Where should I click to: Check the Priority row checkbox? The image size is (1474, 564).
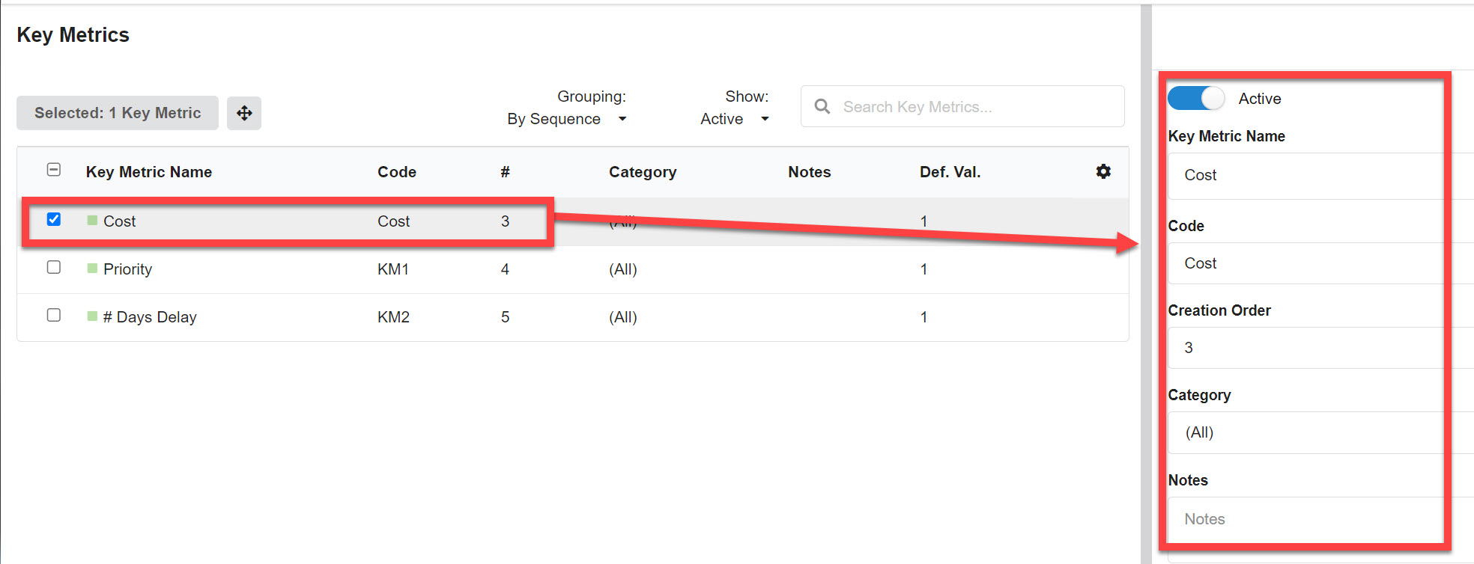[54, 267]
